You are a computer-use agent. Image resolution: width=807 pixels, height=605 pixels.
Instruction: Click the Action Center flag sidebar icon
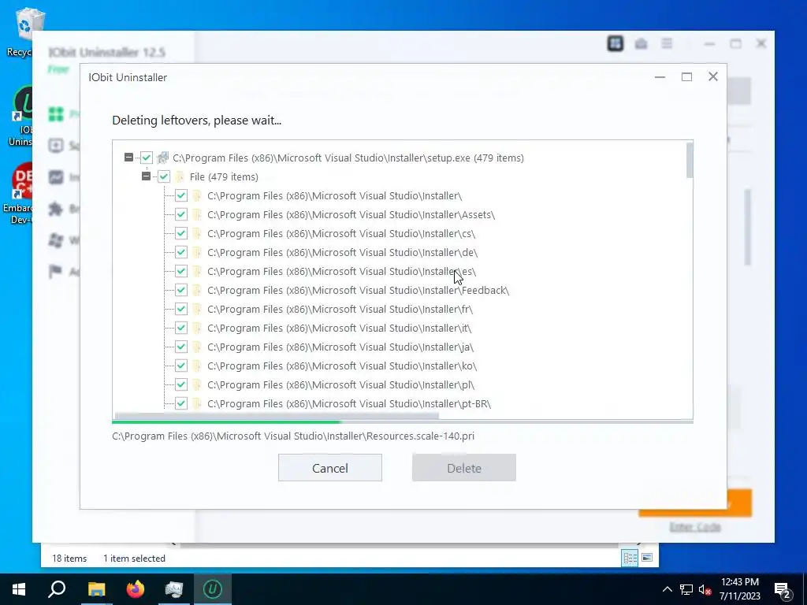pos(56,271)
